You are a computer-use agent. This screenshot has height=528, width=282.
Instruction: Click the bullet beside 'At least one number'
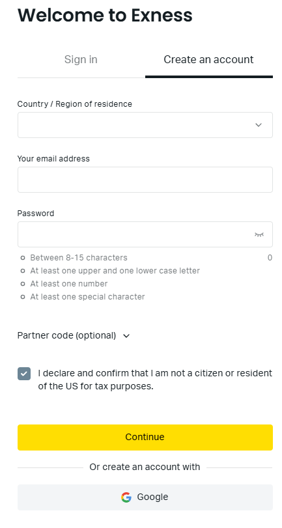point(23,284)
